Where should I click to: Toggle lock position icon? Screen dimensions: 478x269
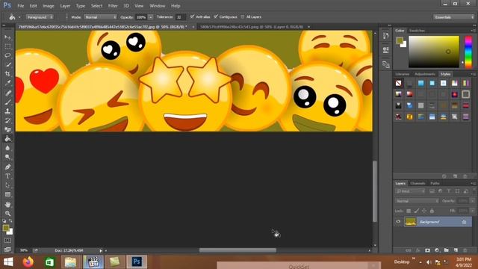tap(424, 211)
